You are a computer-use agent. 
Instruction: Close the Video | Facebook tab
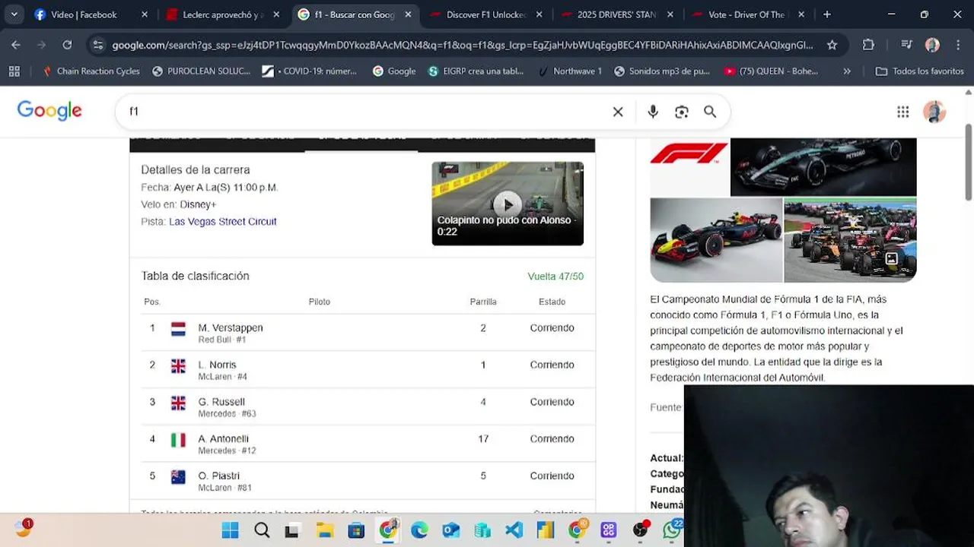(145, 14)
